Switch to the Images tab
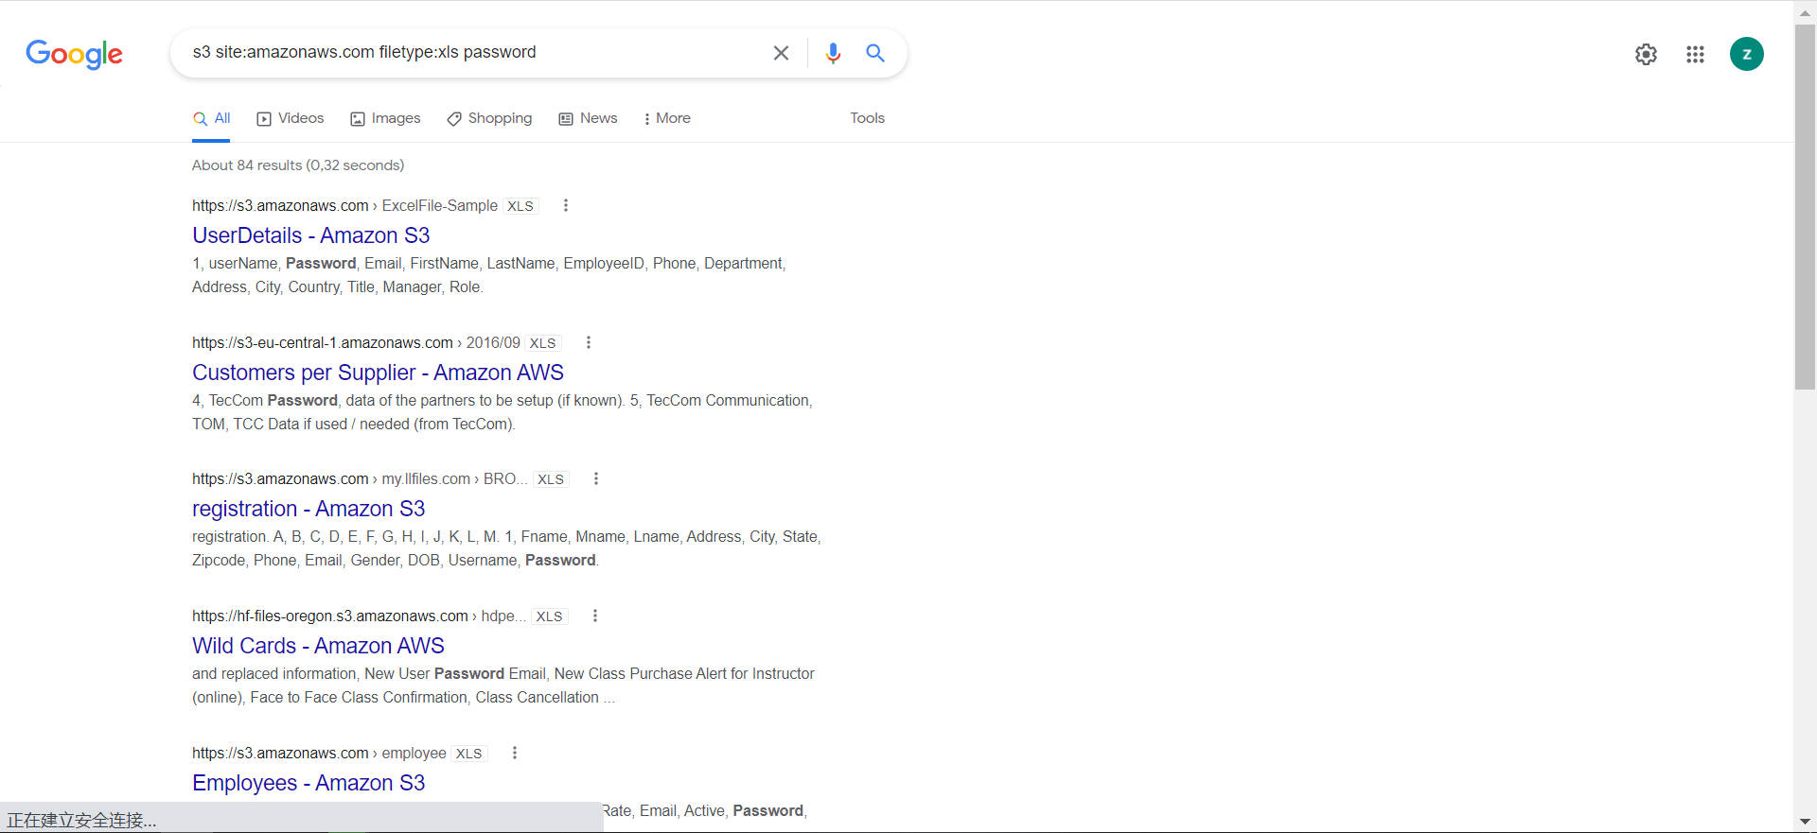 pos(385,118)
